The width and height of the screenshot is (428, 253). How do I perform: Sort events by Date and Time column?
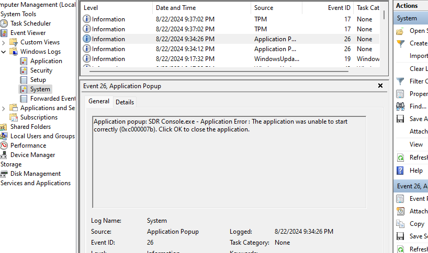coord(202,8)
